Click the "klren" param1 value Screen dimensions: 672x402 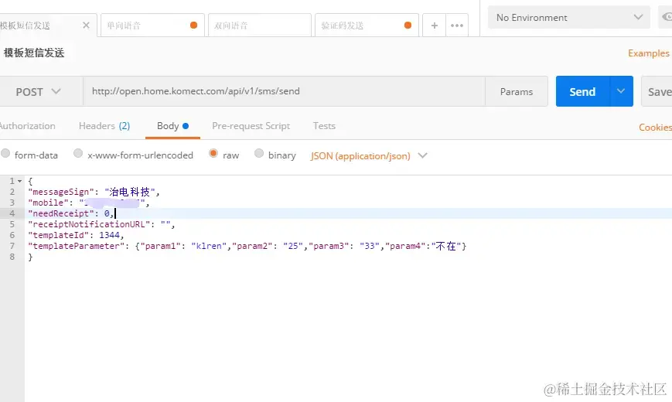click(209, 246)
